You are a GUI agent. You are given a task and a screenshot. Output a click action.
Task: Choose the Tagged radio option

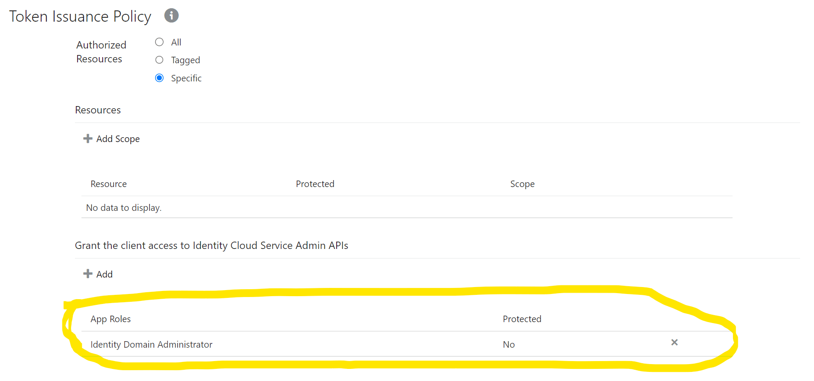159,60
